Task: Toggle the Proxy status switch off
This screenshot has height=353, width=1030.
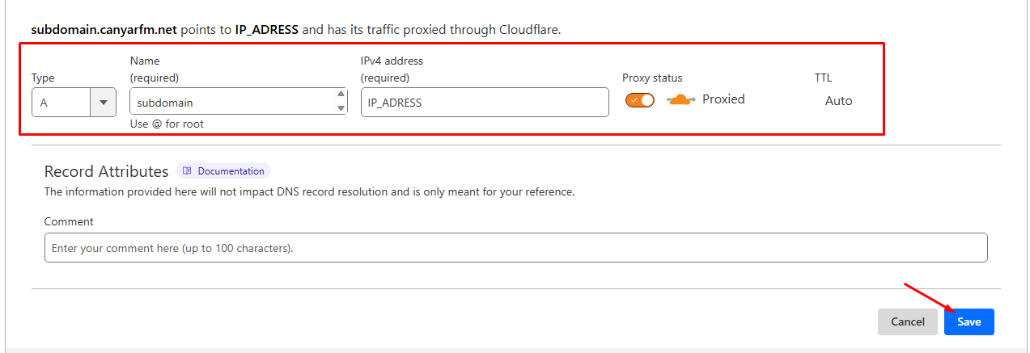Action: point(640,100)
